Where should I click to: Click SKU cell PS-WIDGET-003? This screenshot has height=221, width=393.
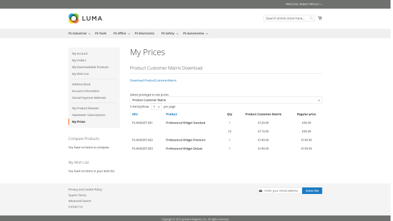142,149
